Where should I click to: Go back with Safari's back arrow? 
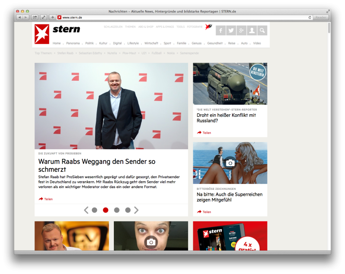tap(19, 17)
